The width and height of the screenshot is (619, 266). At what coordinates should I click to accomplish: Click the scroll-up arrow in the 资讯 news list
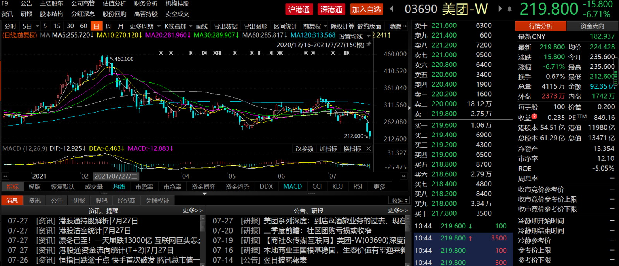(202, 218)
